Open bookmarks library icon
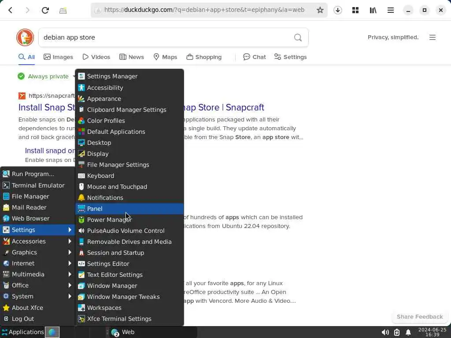The height and width of the screenshot is (338, 451). [373, 10]
